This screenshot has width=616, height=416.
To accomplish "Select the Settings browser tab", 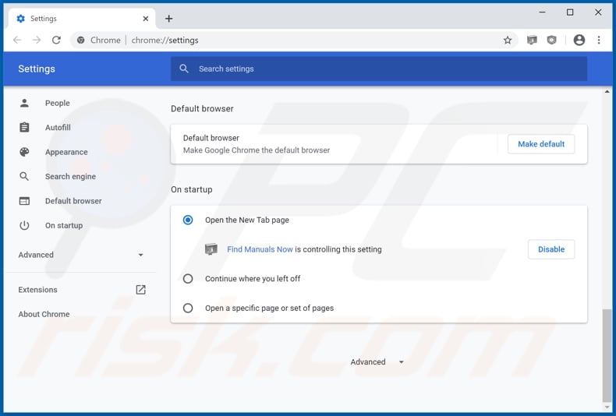I will [x=81, y=19].
